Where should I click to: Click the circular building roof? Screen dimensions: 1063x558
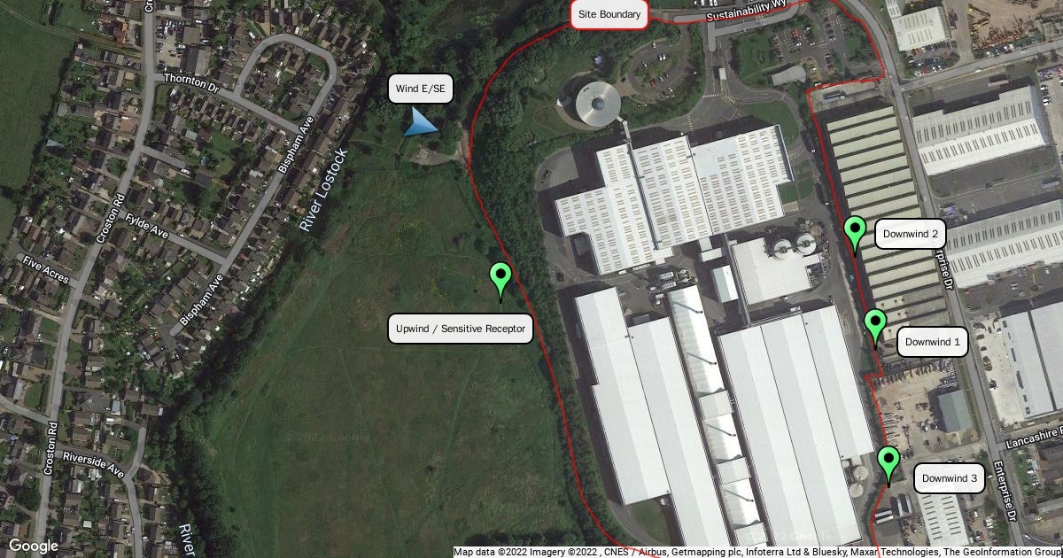596,104
